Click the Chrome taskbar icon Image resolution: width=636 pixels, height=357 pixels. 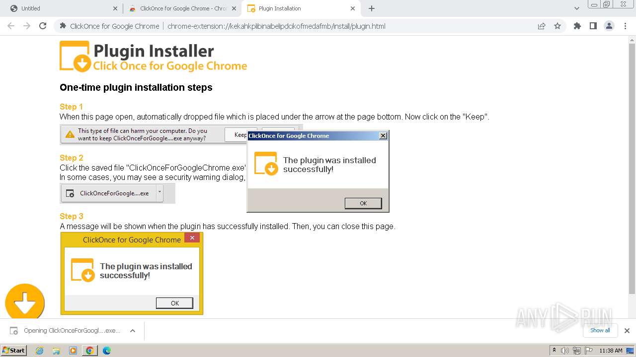(x=89, y=351)
